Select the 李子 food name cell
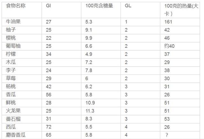Viewport: 204px width, 139px height. point(11,70)
